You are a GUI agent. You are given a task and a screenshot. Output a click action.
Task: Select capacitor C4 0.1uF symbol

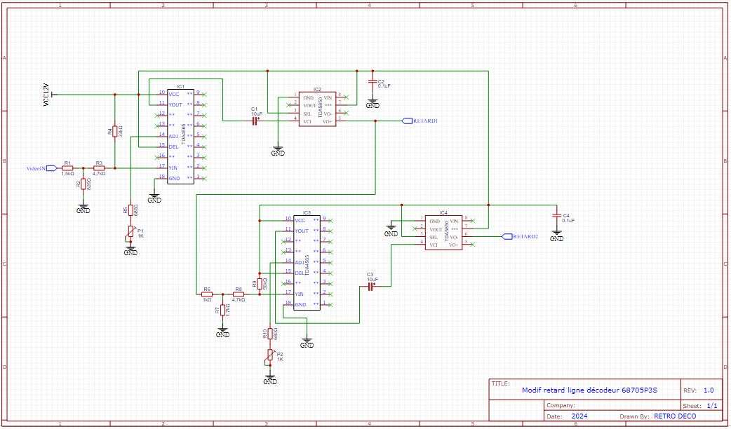click(x=556, y=216)
